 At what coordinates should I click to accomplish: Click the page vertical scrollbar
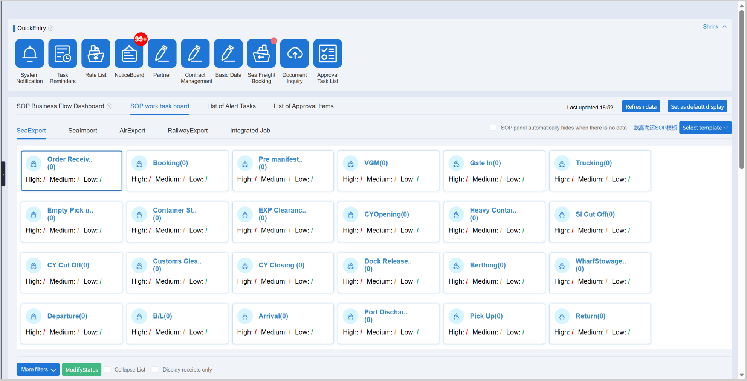(742, 90)
